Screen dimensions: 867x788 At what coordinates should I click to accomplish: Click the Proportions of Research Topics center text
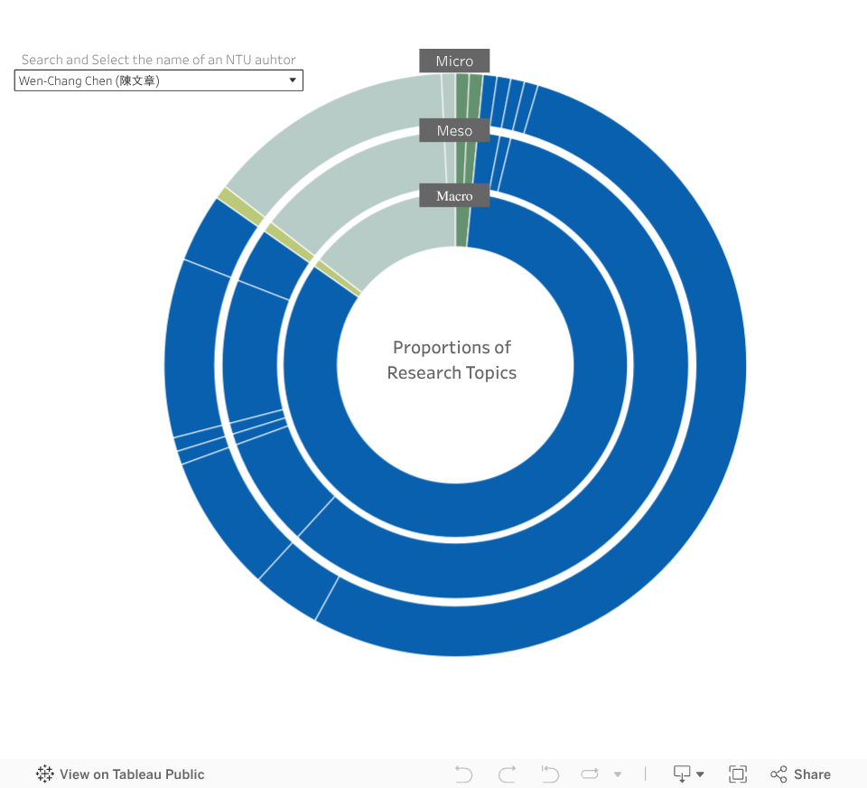(x=452, y=360)
